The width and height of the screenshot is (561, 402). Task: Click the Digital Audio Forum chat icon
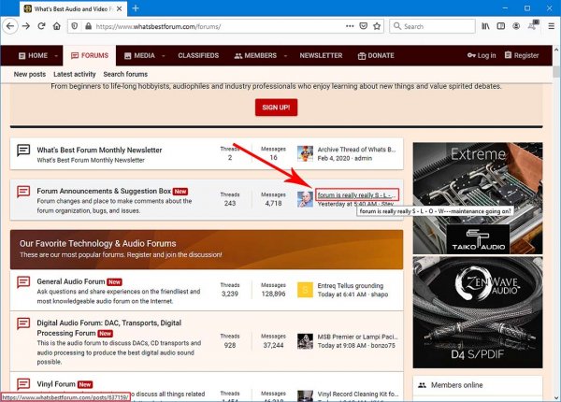(23, 323)
